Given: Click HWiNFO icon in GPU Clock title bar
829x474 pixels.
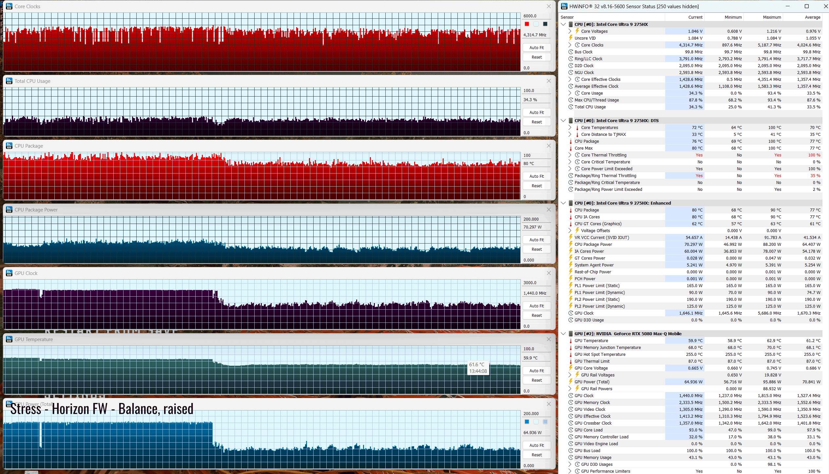Looking at the screenshot, I should [x=9, y=273].
